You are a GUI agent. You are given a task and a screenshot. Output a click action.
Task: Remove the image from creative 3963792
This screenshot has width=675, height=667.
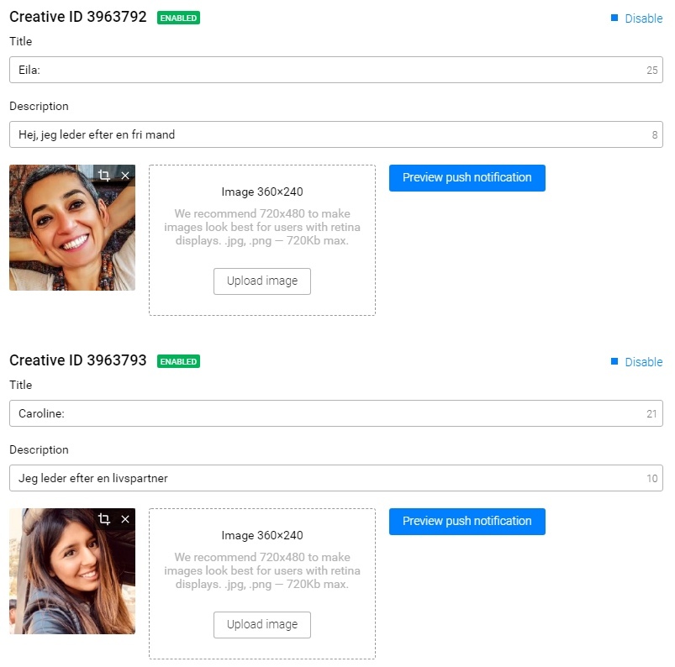click(125, 176)
